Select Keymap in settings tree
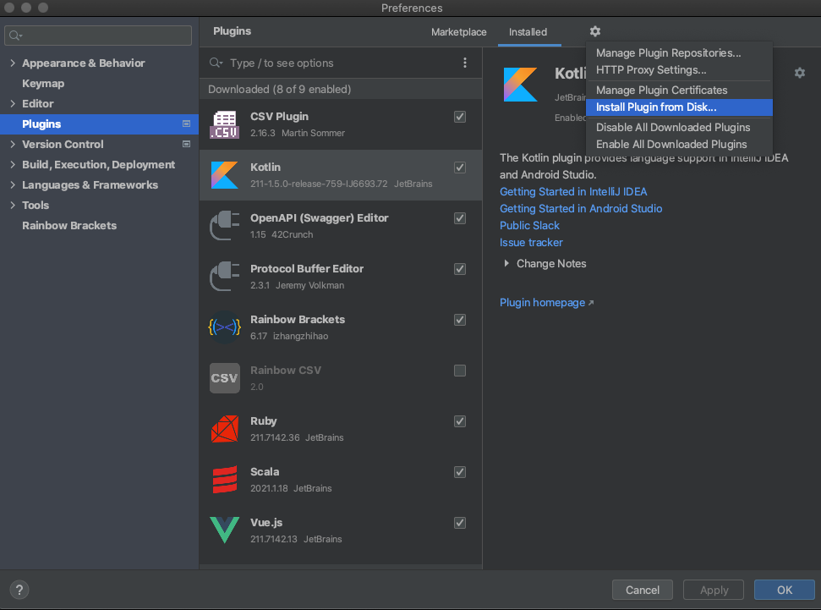 click(x=43, y=83)
